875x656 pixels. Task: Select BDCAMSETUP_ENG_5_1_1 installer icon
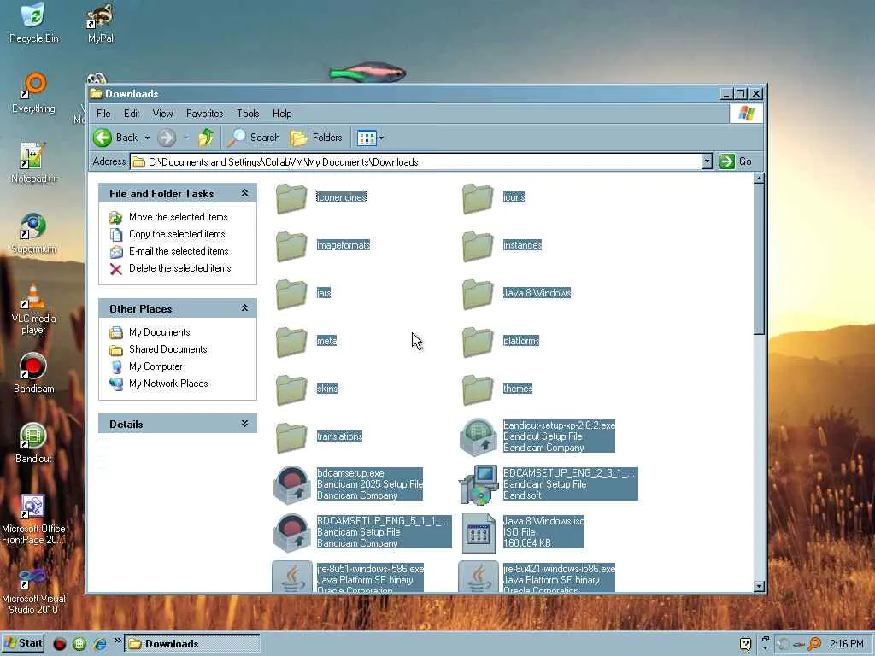(x=292, y=533)
